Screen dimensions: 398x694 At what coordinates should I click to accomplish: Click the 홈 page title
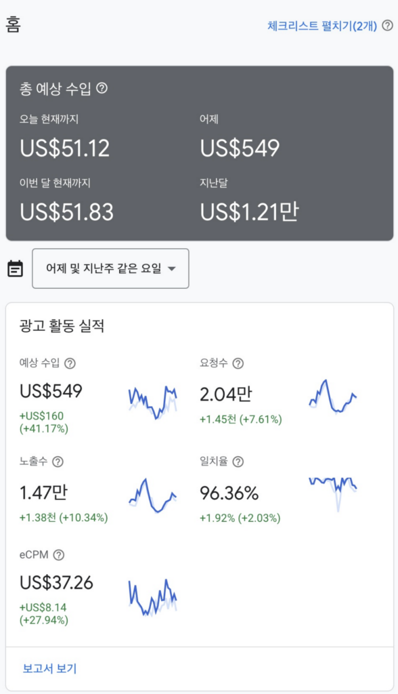pos(14,25)
